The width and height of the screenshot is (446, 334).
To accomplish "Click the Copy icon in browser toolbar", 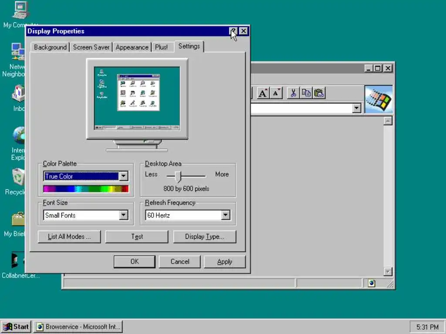I will pos(306,93).
